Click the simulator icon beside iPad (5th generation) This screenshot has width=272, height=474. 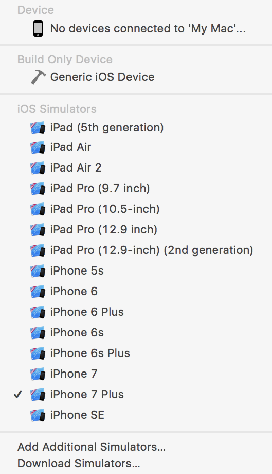click(38, 128)
